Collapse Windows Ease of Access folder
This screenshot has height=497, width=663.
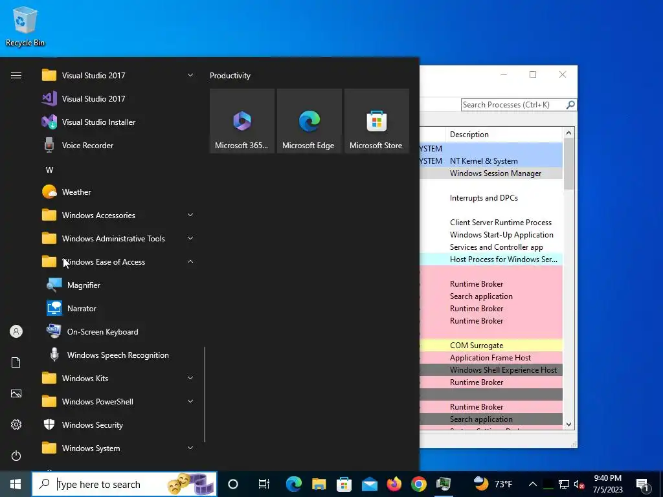(x=190, y=261)
